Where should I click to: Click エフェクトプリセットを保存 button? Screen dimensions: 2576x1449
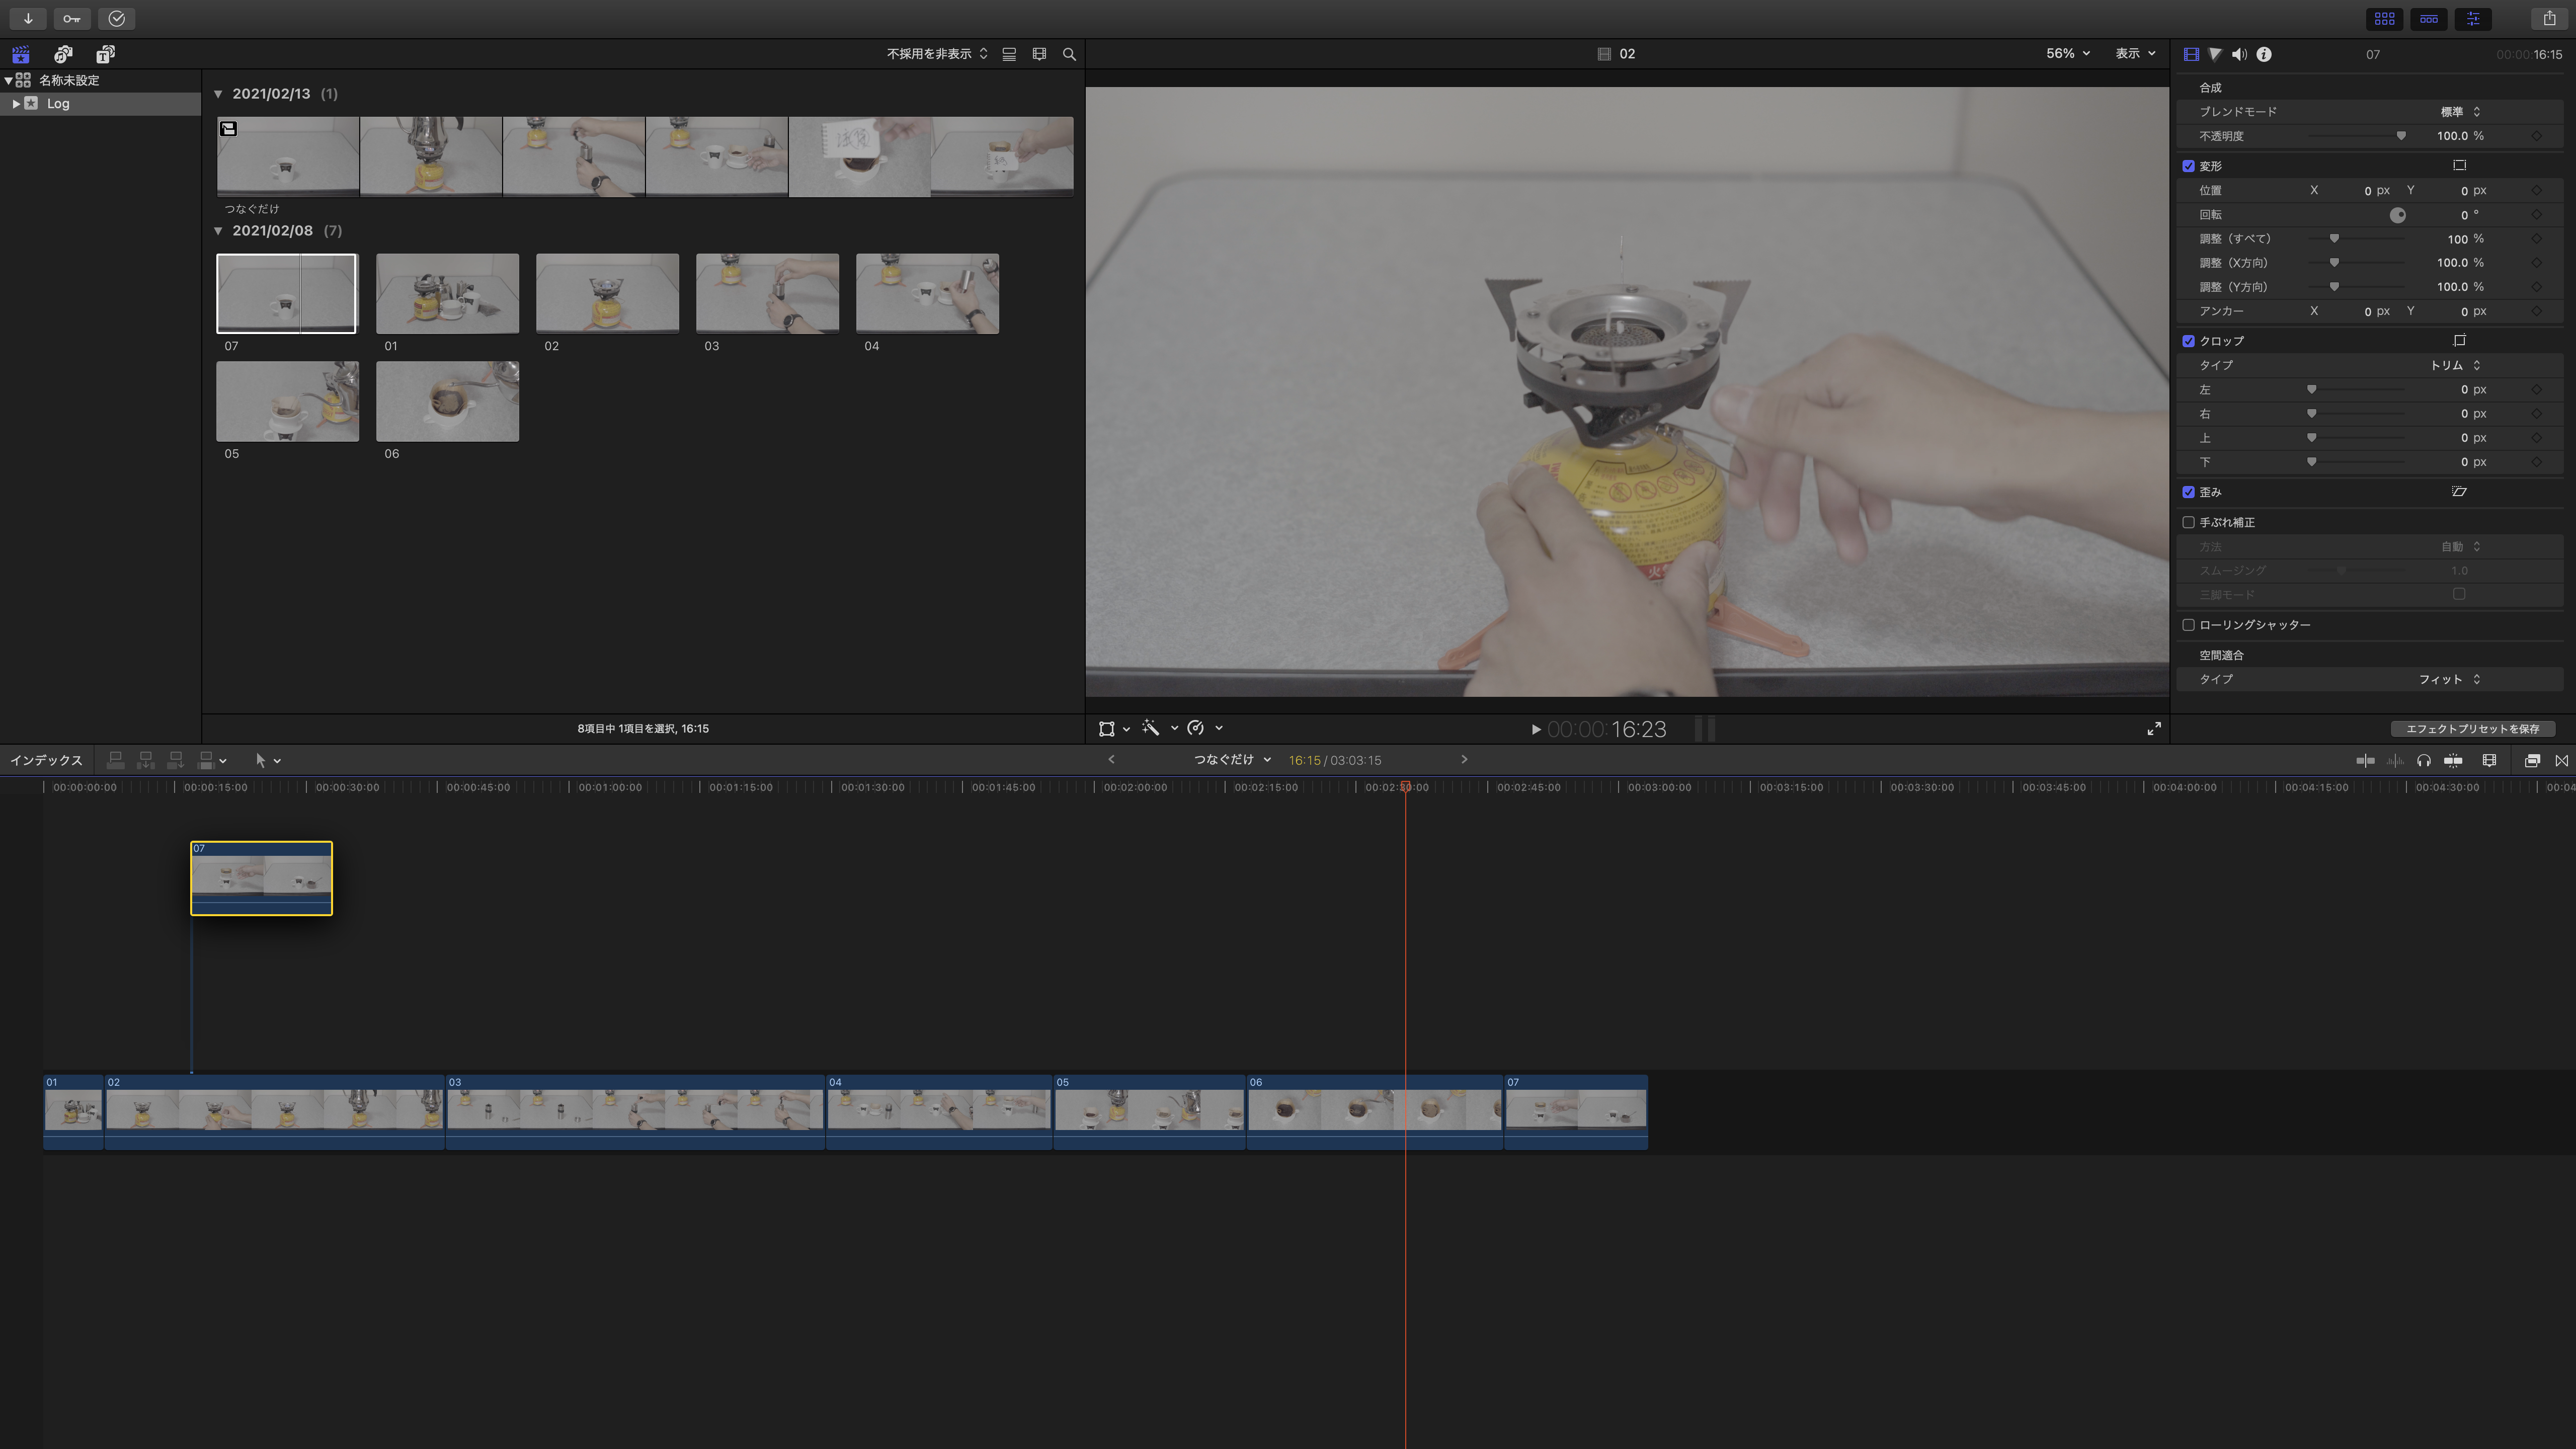2472,729
